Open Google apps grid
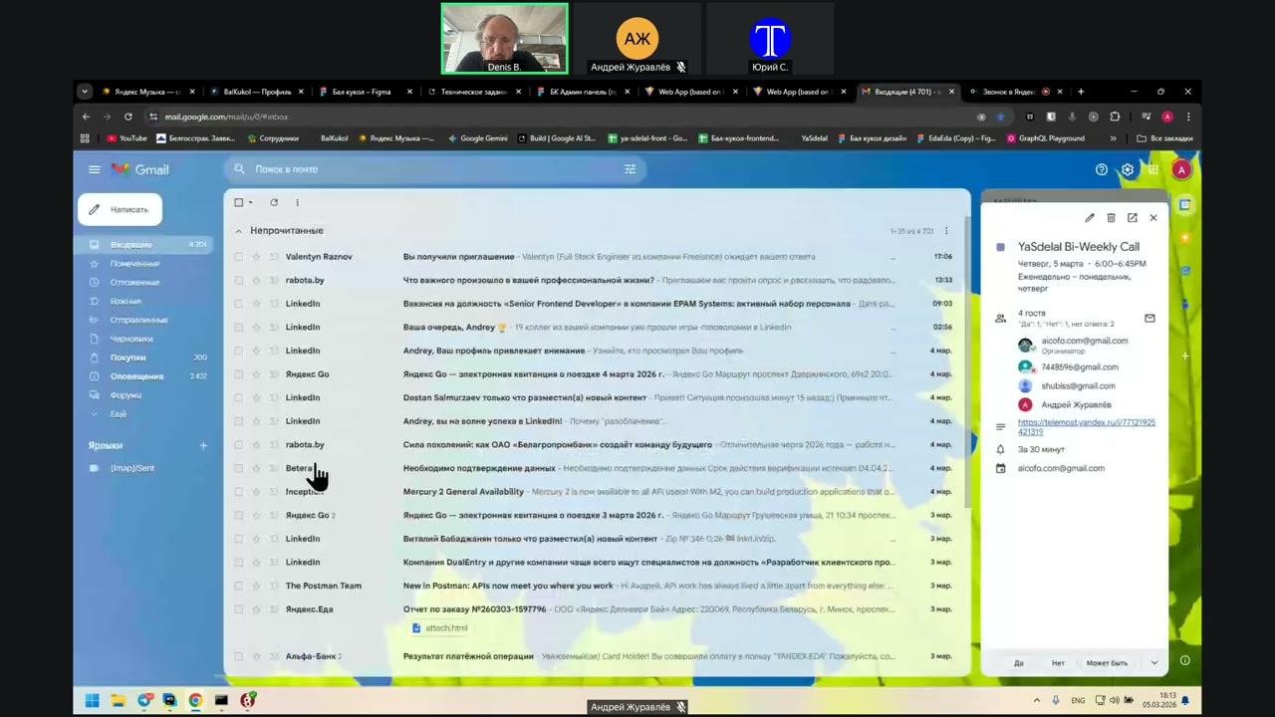1275x717 pixels. [1153, 169]
